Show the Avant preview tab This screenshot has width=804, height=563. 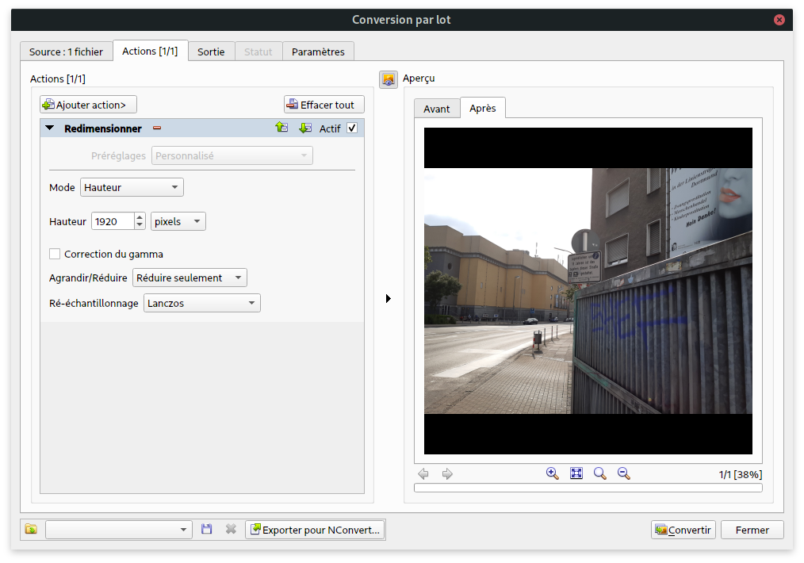[436, 109]
